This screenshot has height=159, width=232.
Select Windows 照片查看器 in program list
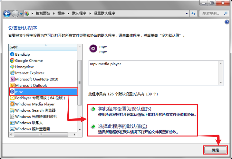[43, 129]
